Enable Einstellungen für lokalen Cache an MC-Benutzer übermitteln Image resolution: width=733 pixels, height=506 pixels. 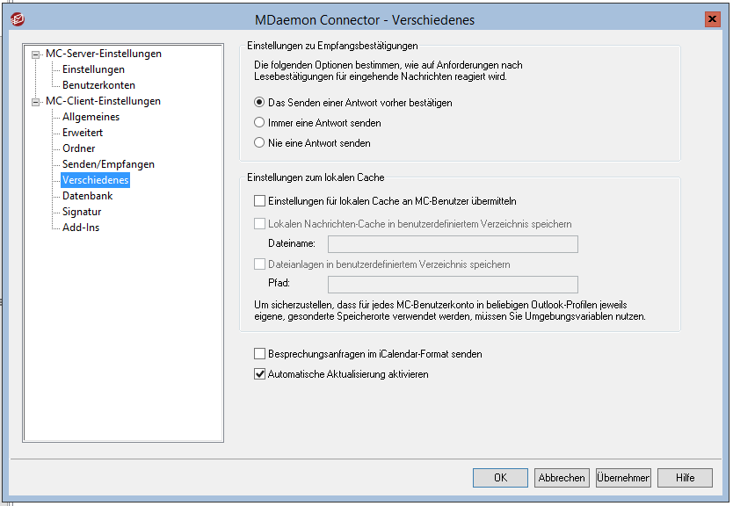point(259,201)
